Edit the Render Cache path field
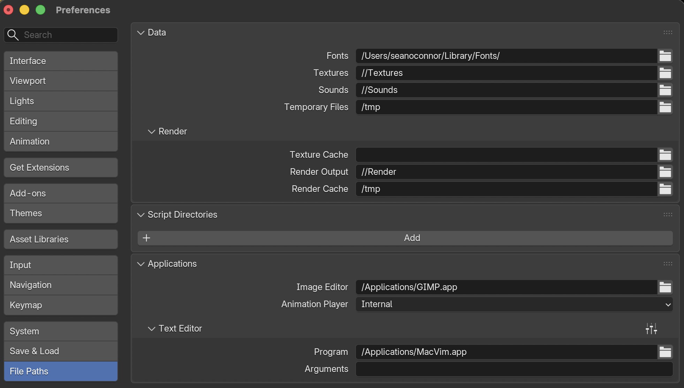Screen dimensions: 684x388 point(507,189)
